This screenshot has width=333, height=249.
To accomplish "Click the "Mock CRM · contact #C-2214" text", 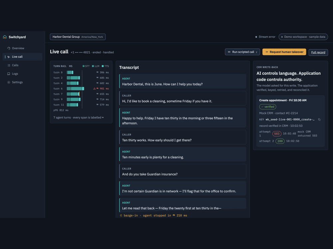I will click(x=278, y=113).
